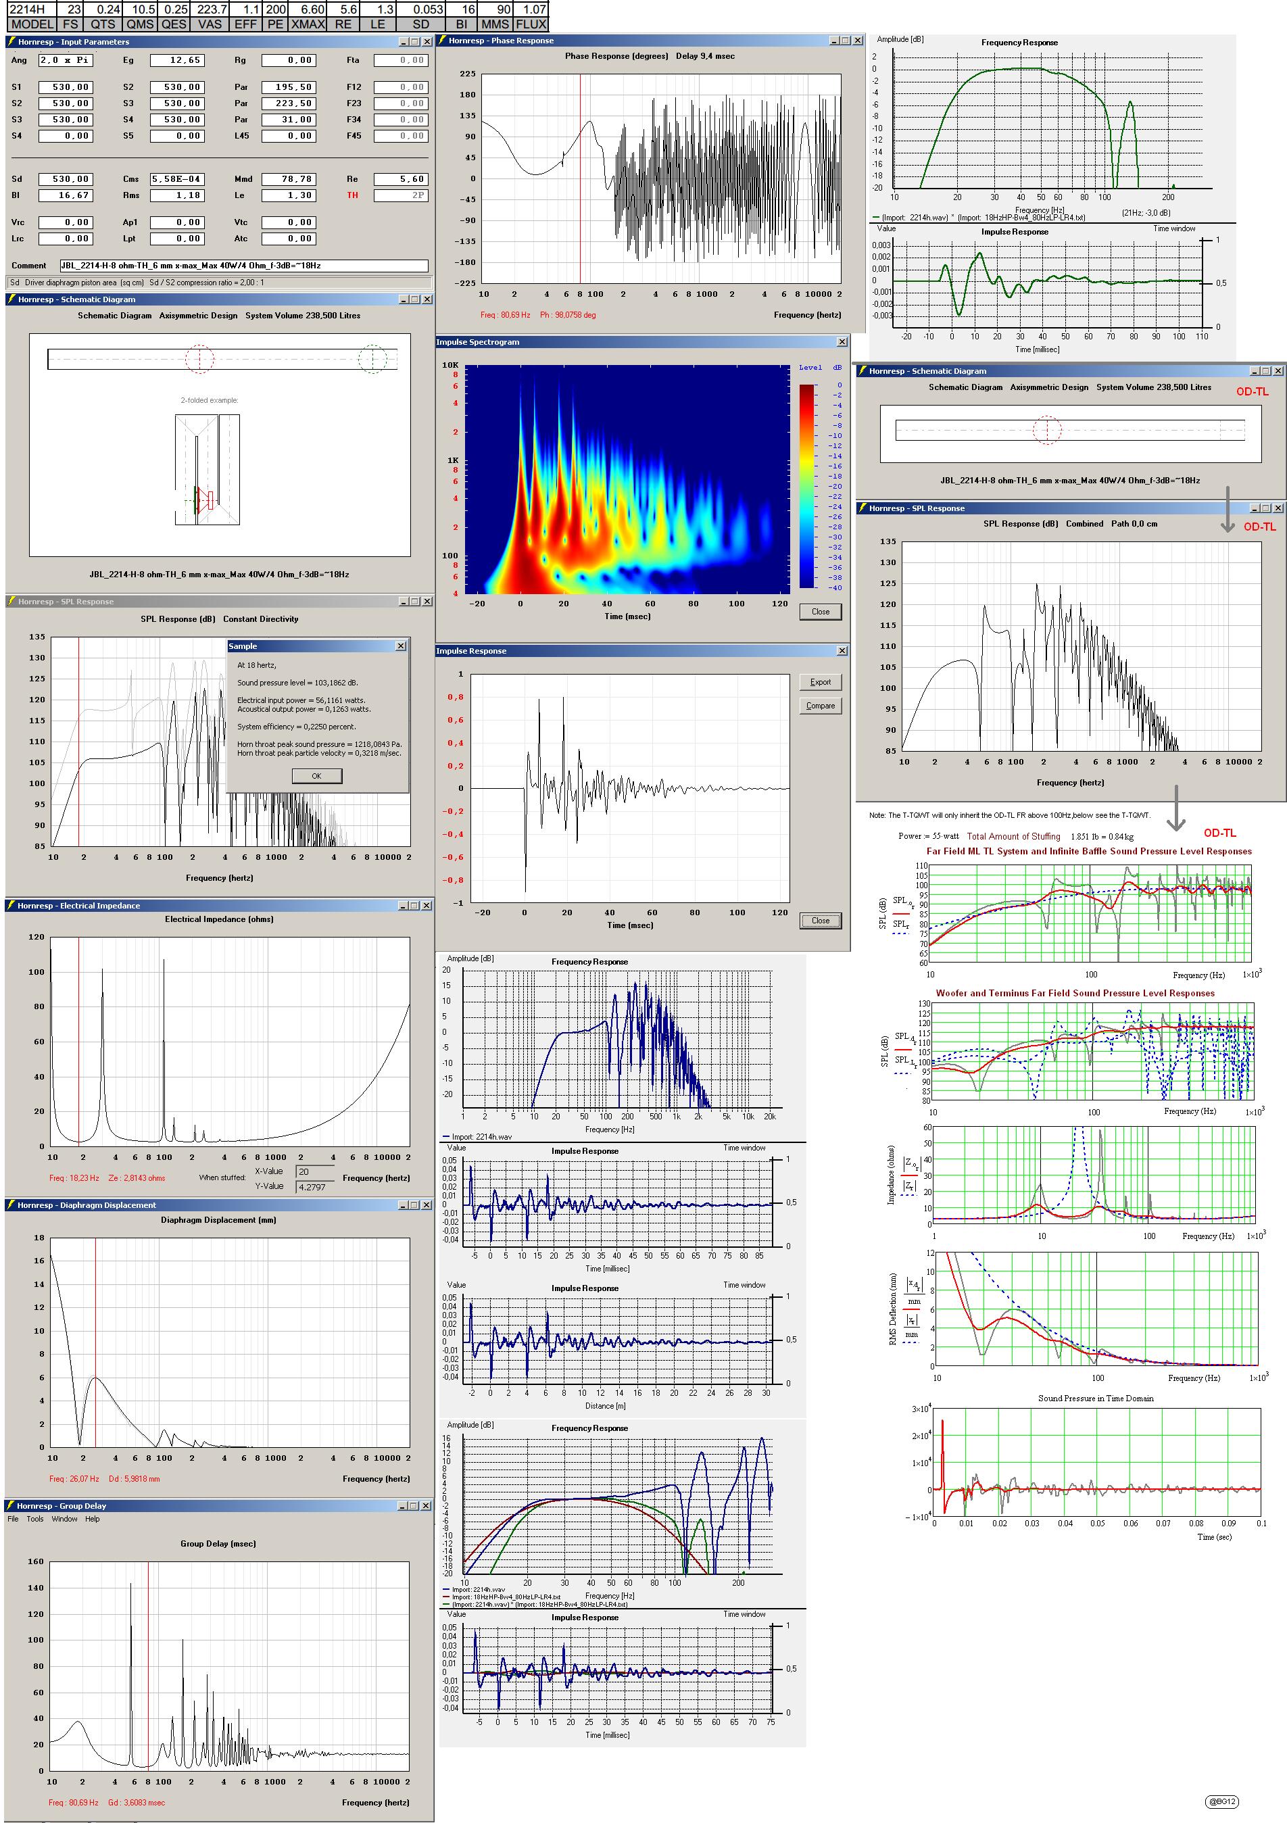Open the Tools menu in Group Delay window
Viewport: 1287px width, 1823px height.
(x=35, y=1519)
